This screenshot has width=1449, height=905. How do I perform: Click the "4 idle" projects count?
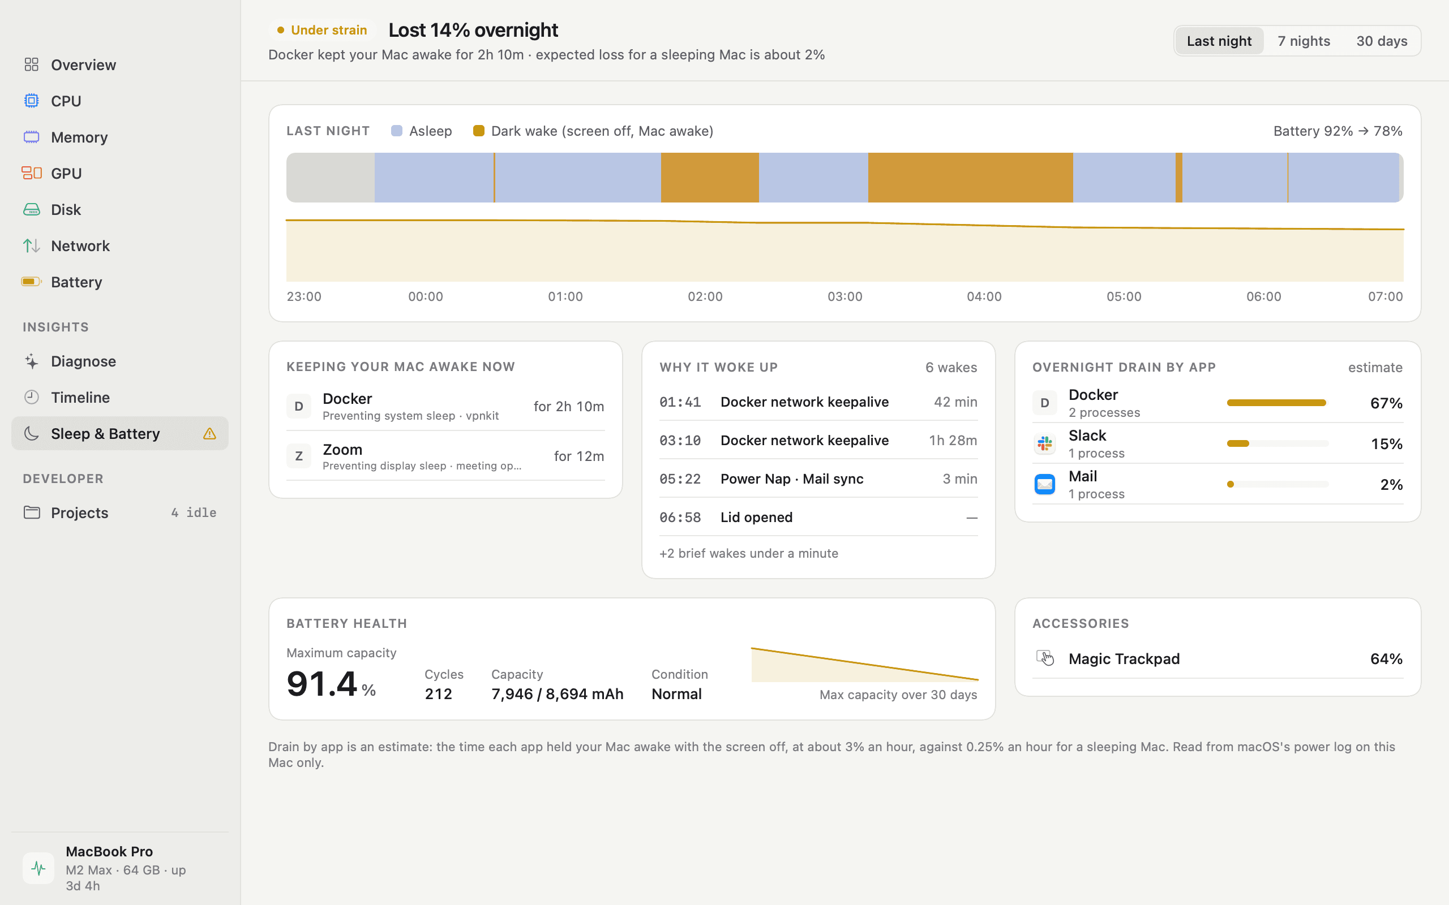click(194, 512)
